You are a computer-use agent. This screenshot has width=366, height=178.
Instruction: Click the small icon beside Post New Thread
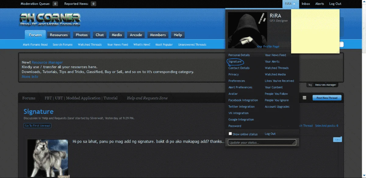304,98
